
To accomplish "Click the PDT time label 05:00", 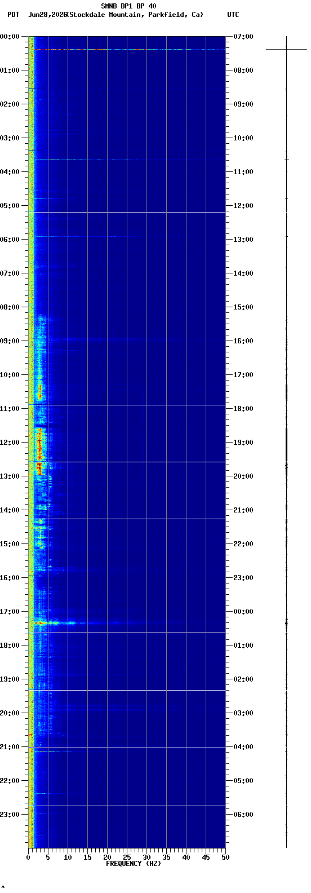I will click(10, 206).
